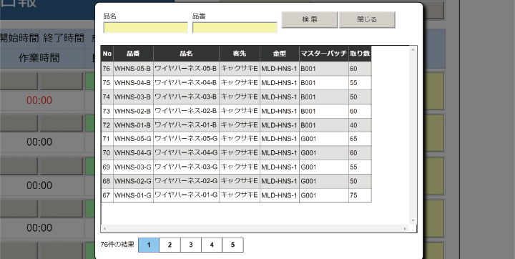515x259 pixels.
Task: Click No cell 73
Action: click(x=107, y=111)
